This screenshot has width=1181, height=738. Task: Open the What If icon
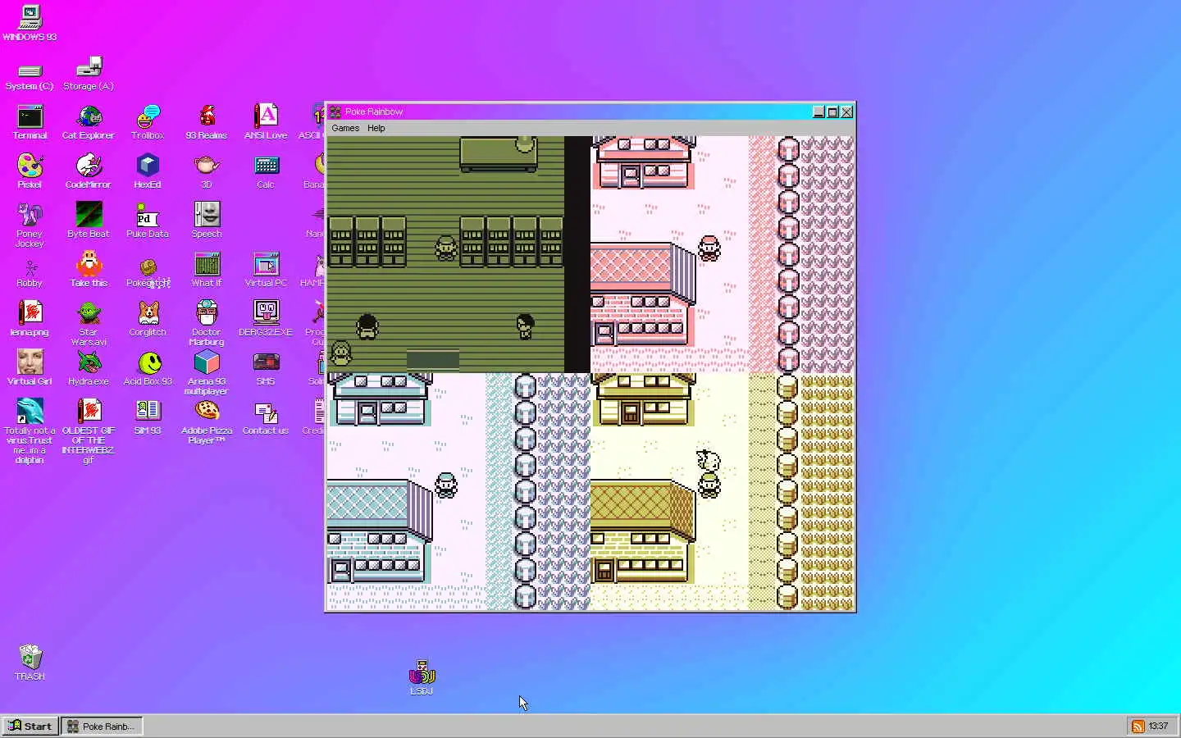click(x=207, y=270)
